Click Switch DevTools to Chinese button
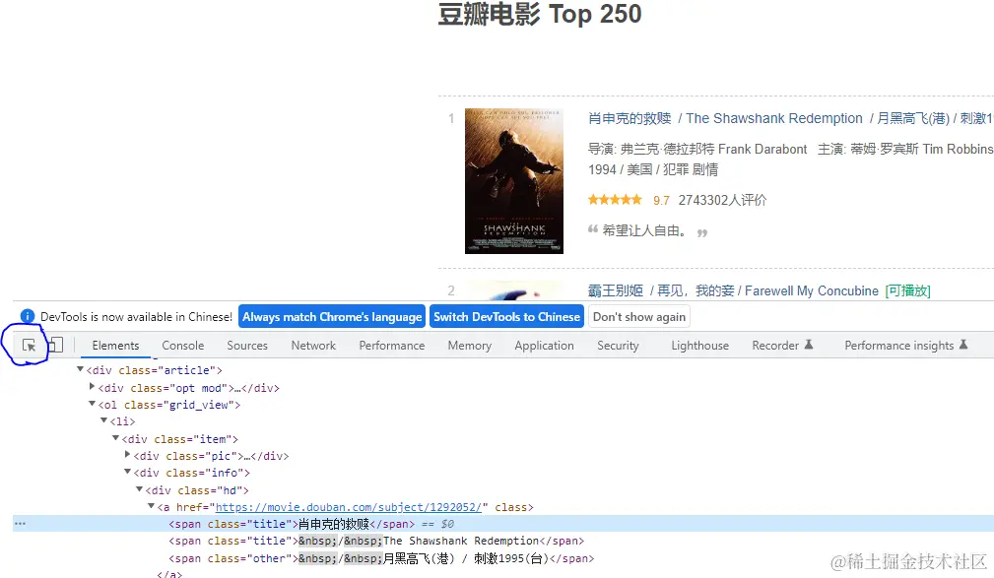994x578 pixels. pos(507,317)
